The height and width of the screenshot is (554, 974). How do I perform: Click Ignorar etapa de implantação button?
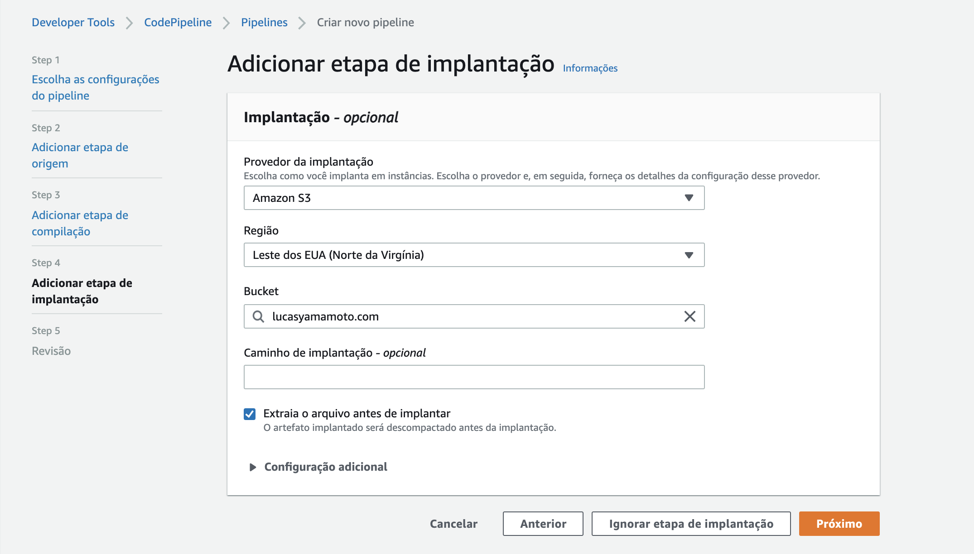691,524
